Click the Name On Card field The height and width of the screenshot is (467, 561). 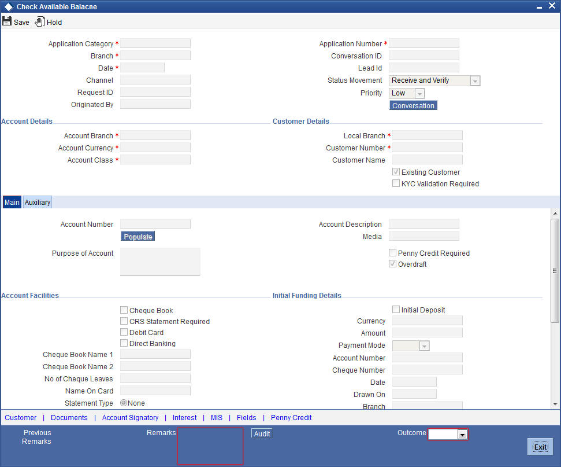[155, 391]
